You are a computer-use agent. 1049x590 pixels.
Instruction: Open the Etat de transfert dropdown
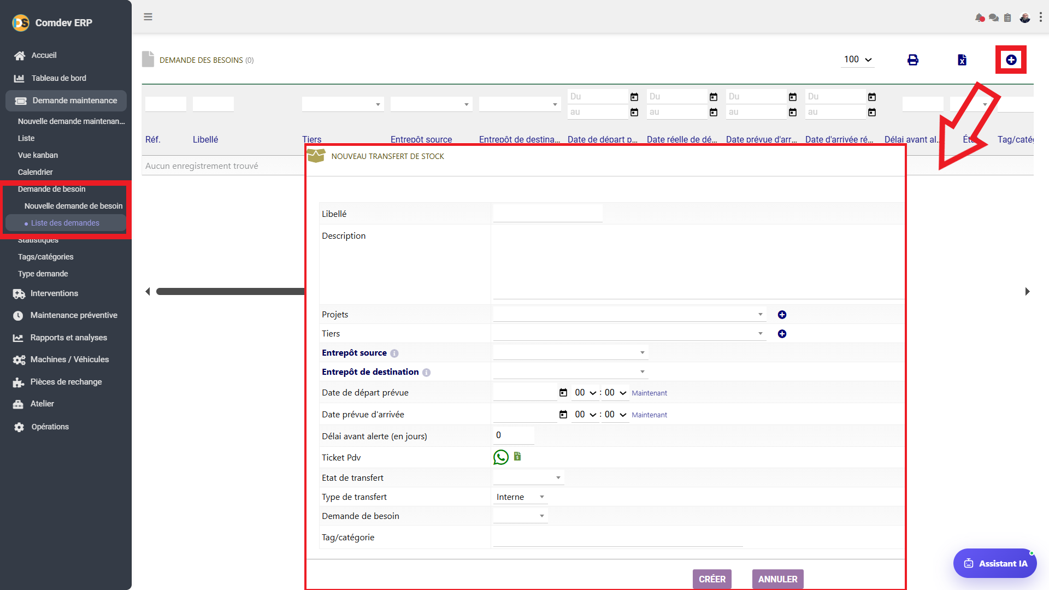coord(528,477)
